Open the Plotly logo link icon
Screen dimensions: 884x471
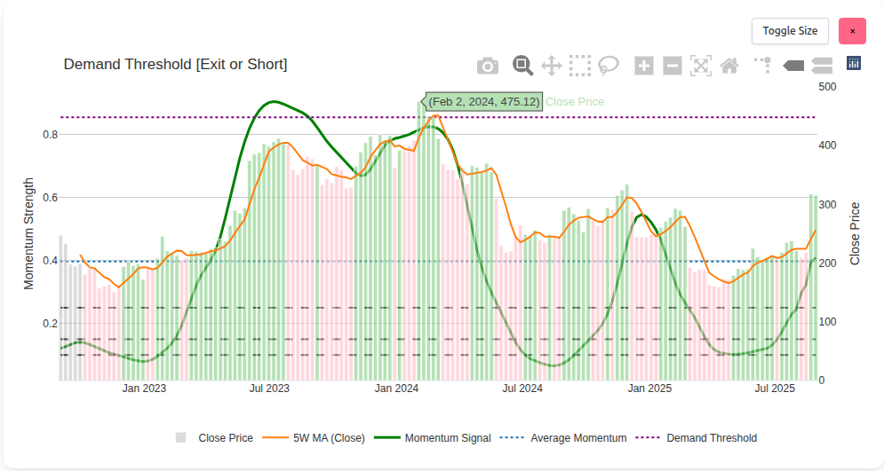pyautogui.click(x=854, y=63)
